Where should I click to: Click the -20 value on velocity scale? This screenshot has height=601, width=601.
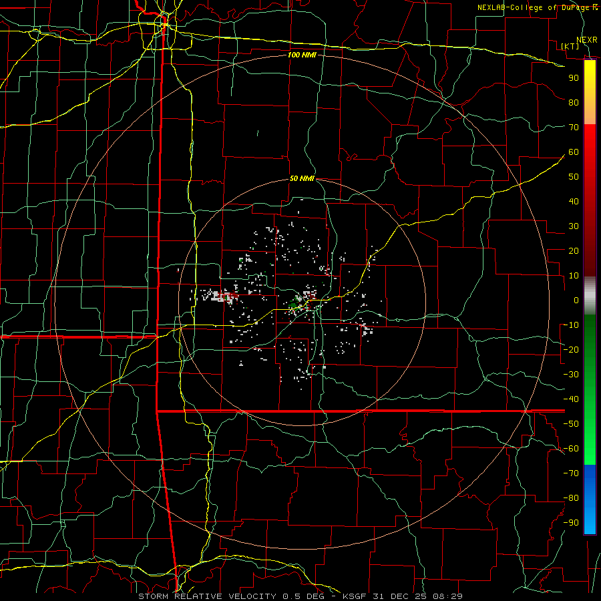click(571, 349)
